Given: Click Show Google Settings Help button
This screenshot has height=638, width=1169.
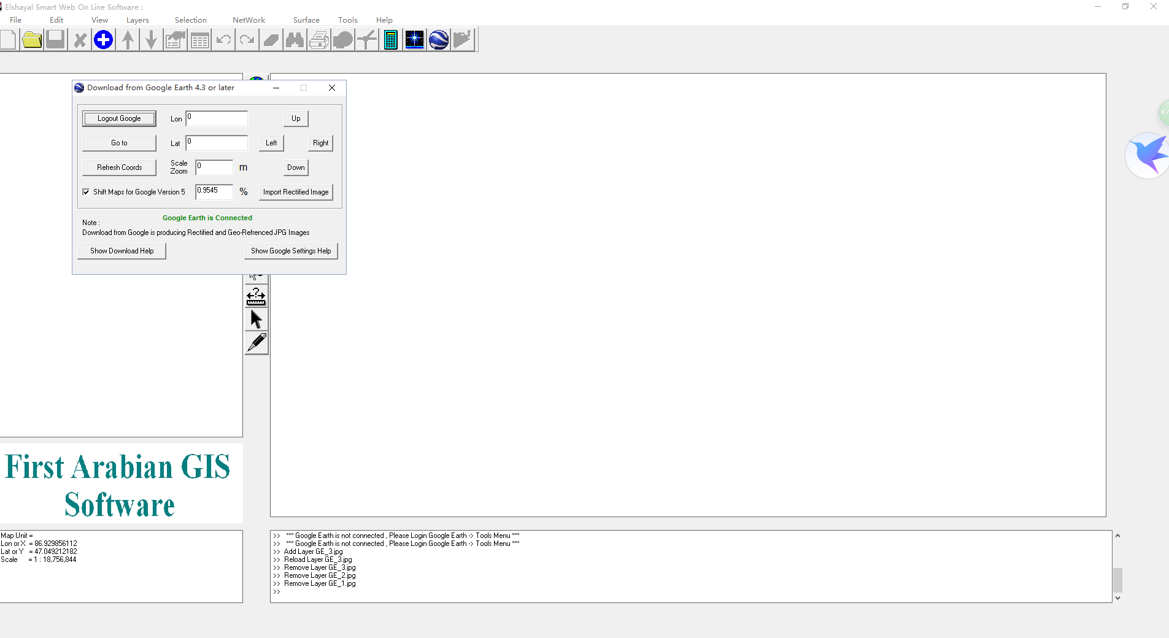Looking at the screenshot, I should (x=291, y=251).
